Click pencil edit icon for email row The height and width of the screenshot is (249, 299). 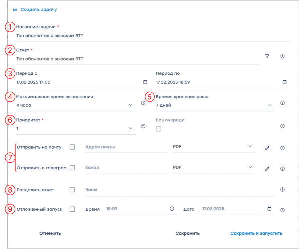[267, 148]
